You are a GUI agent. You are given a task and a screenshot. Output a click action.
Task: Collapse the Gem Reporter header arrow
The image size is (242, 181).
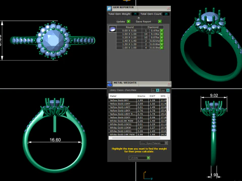139,18
